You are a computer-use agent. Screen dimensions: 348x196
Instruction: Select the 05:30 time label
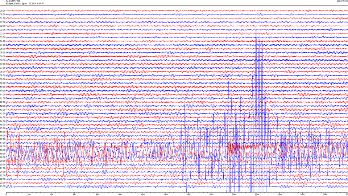[x=3, y=53]
